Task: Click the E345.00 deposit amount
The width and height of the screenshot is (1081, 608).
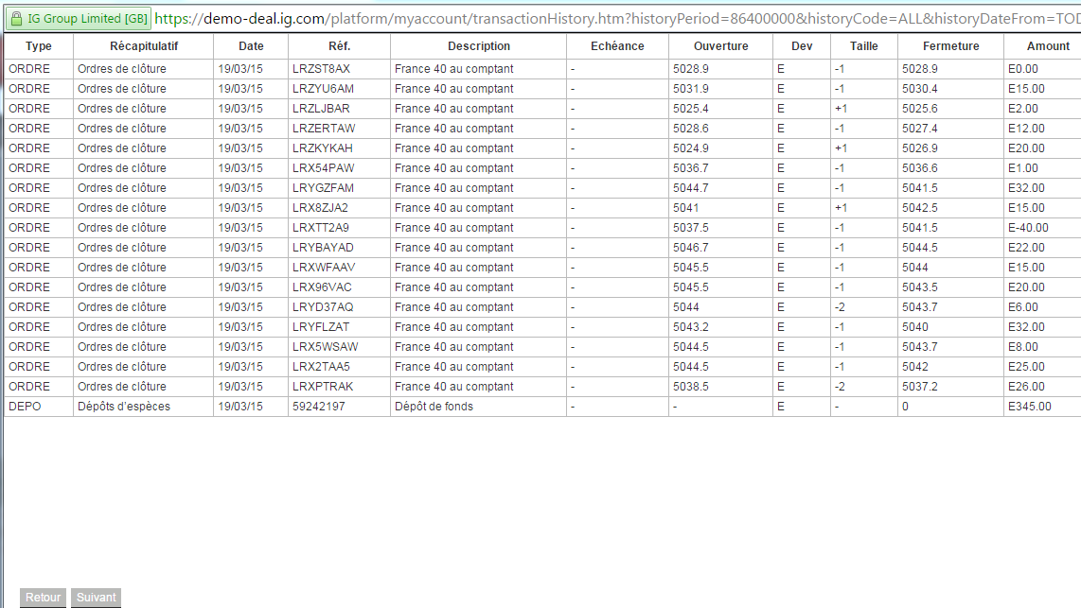Action: click(1030, 407)
